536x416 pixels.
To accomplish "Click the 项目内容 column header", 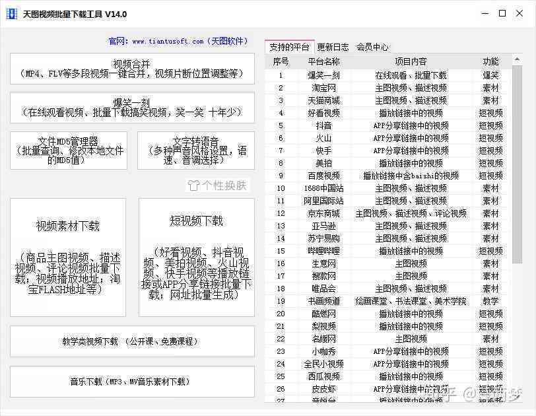I will pos(411,61).
